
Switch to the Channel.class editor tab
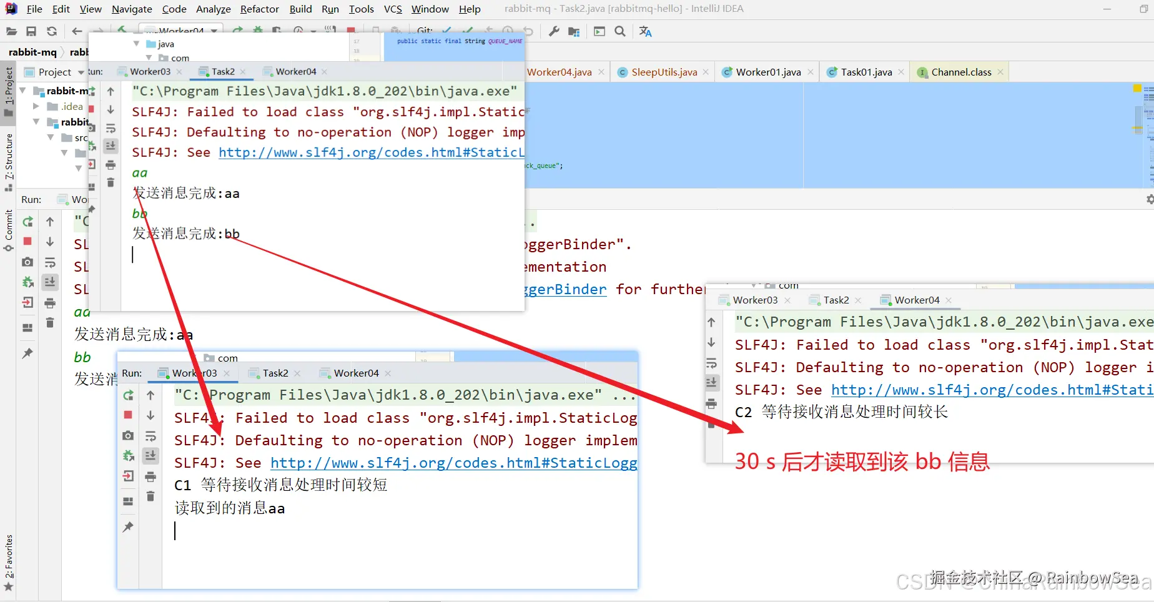[961, 72]
